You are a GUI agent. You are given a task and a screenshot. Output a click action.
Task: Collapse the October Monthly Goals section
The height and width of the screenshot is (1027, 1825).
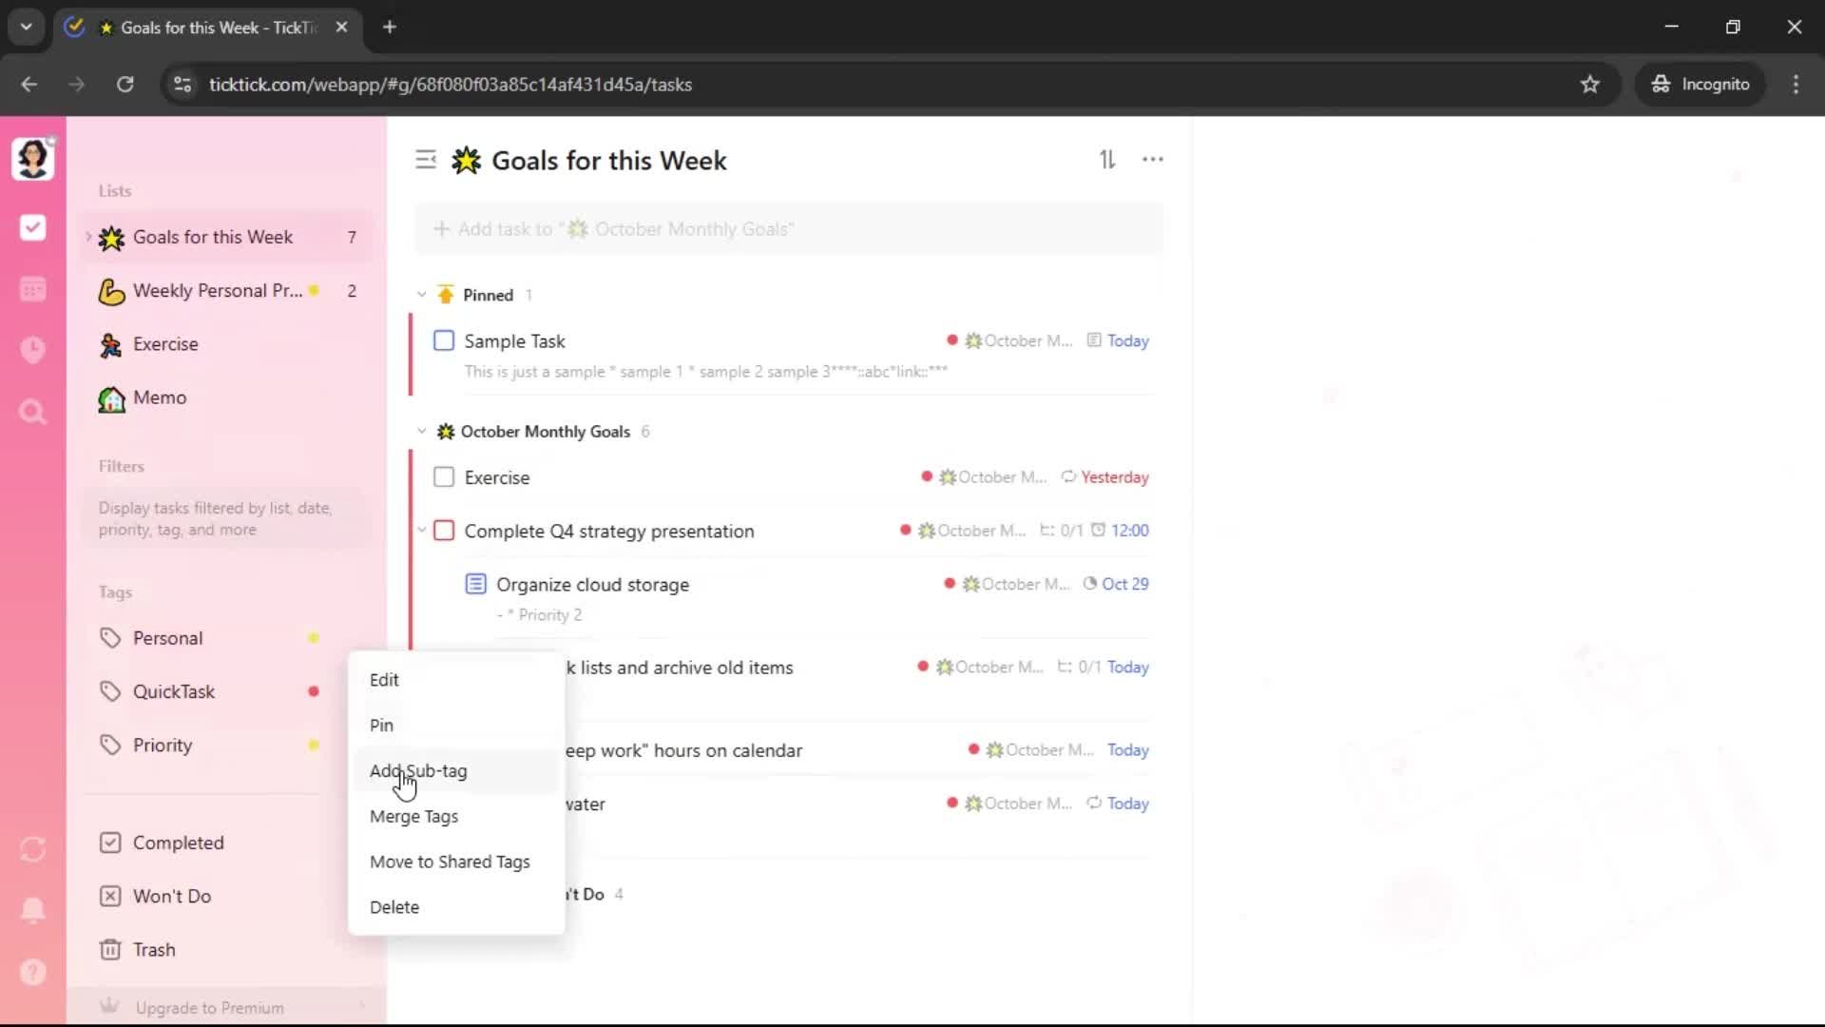point(422,432)
